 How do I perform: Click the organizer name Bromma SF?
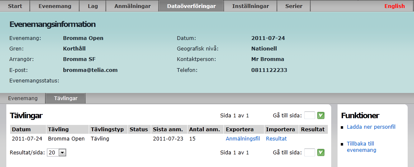79,59
